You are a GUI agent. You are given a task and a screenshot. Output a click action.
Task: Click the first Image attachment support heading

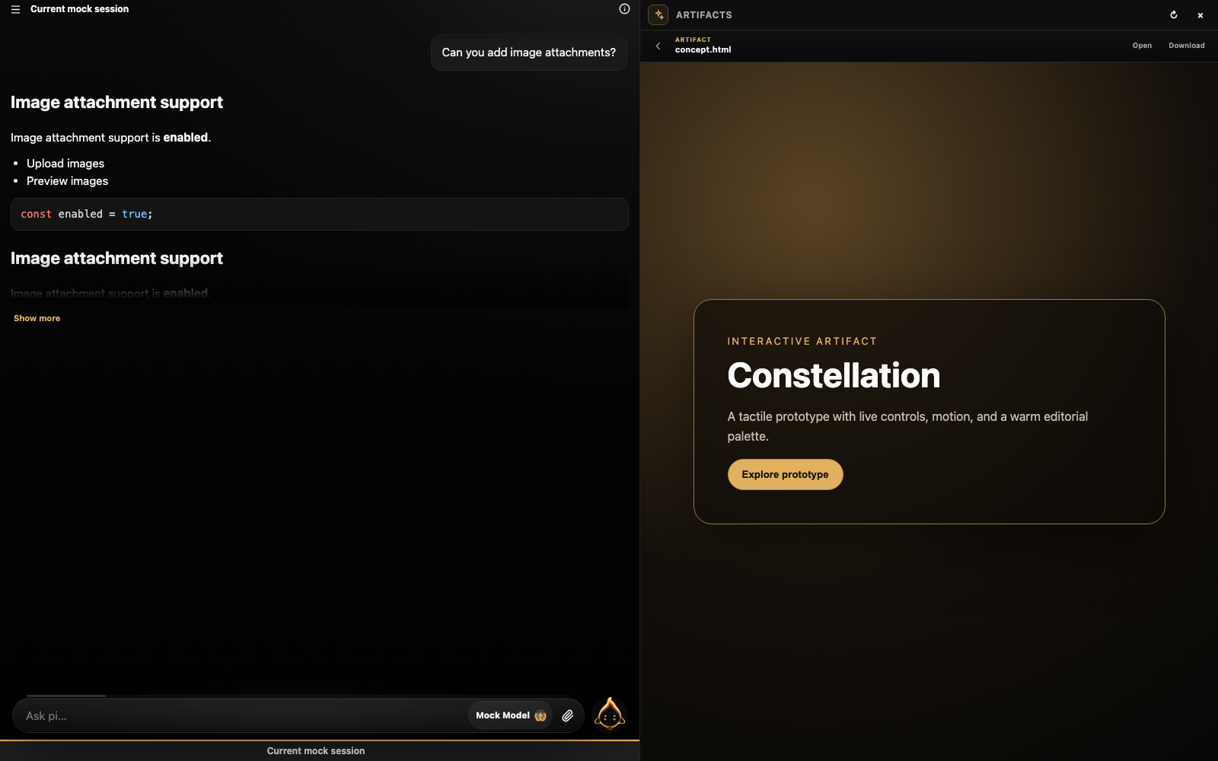click(116, 102)
